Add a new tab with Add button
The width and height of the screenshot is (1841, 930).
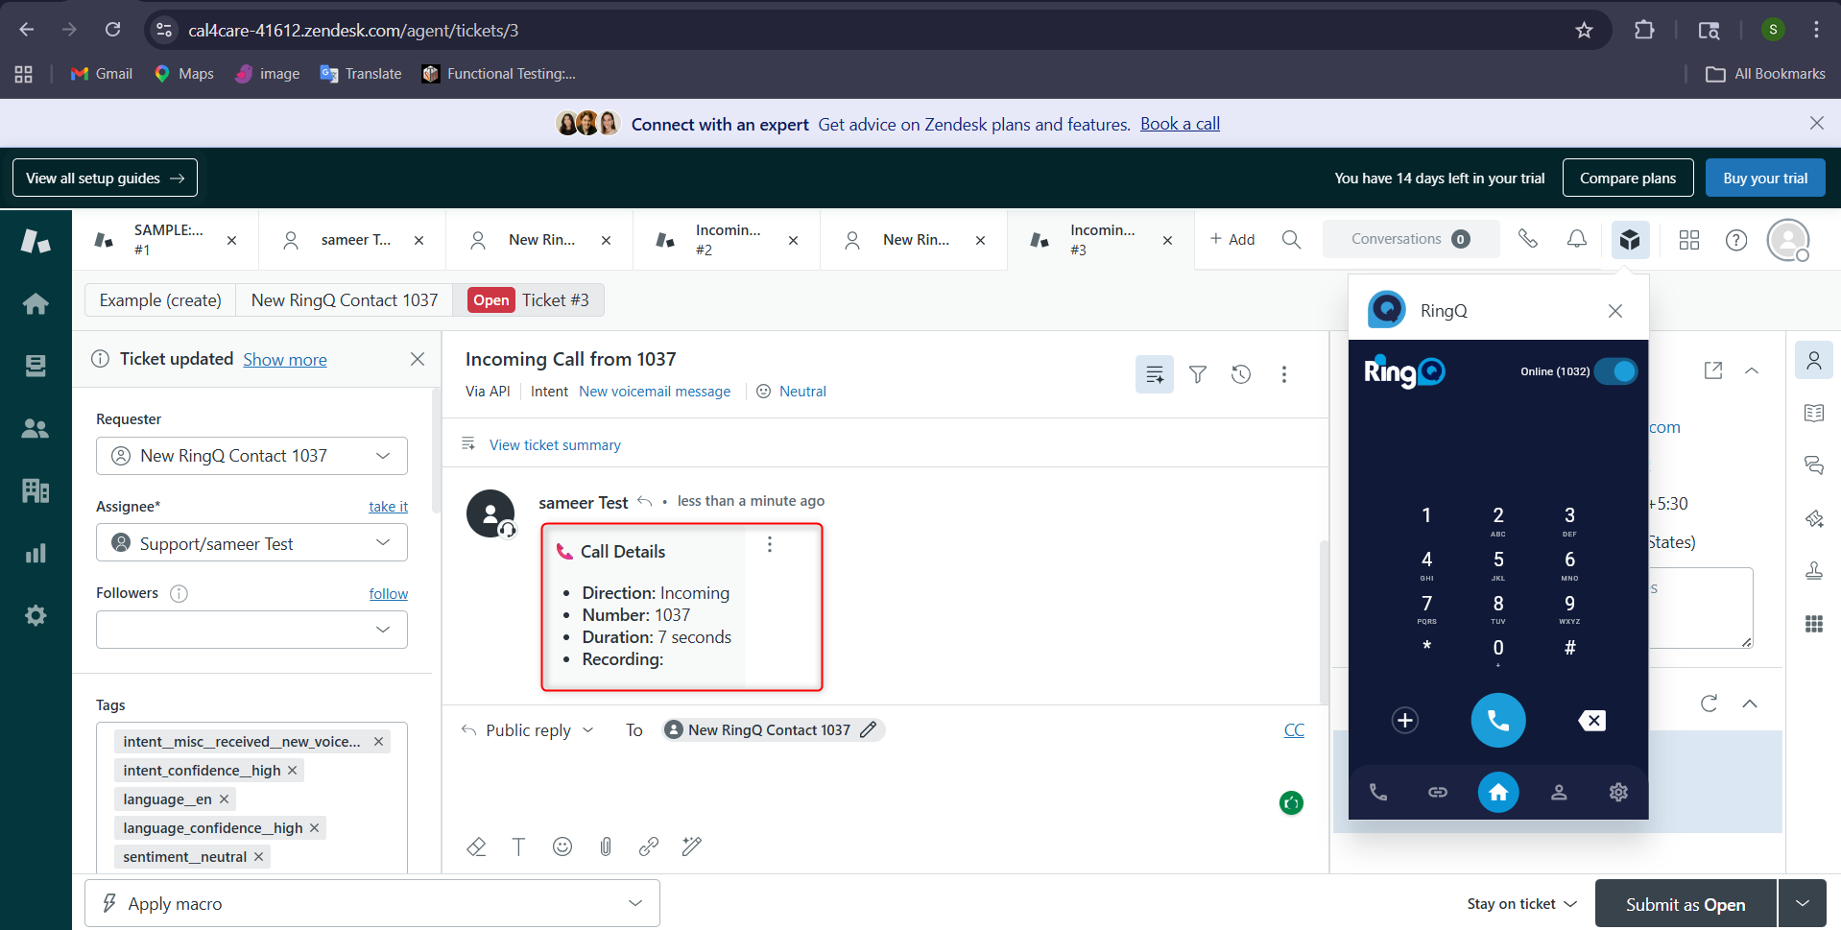1232,240
